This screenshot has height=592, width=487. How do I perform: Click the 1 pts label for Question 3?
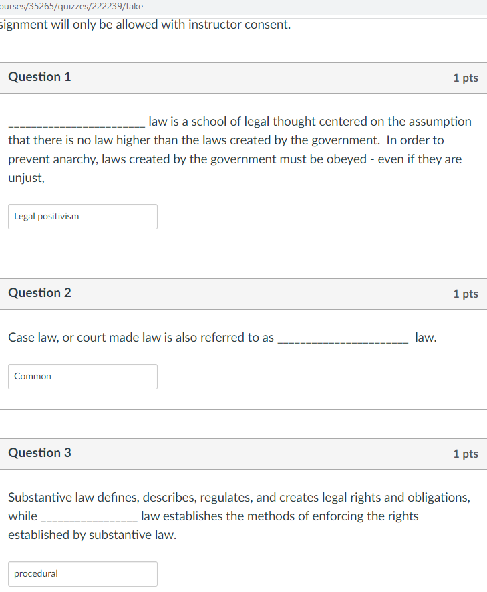(x=466, y=454)
